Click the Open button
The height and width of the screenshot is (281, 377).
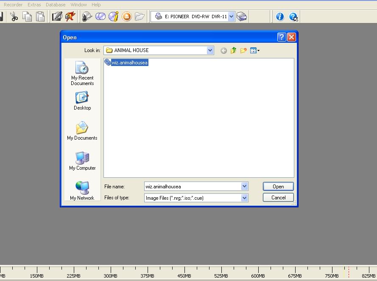pos(278,187)
